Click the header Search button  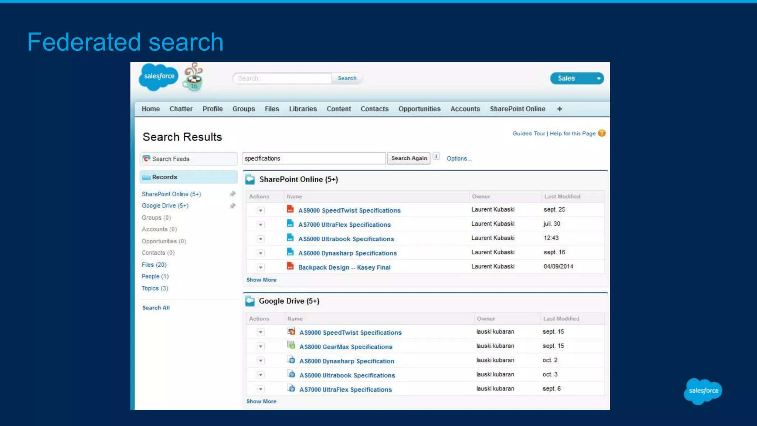pyautogui.click(x=347, y=78)
